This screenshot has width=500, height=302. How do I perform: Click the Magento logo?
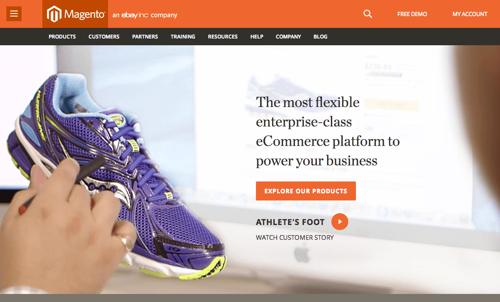point(75,14)
